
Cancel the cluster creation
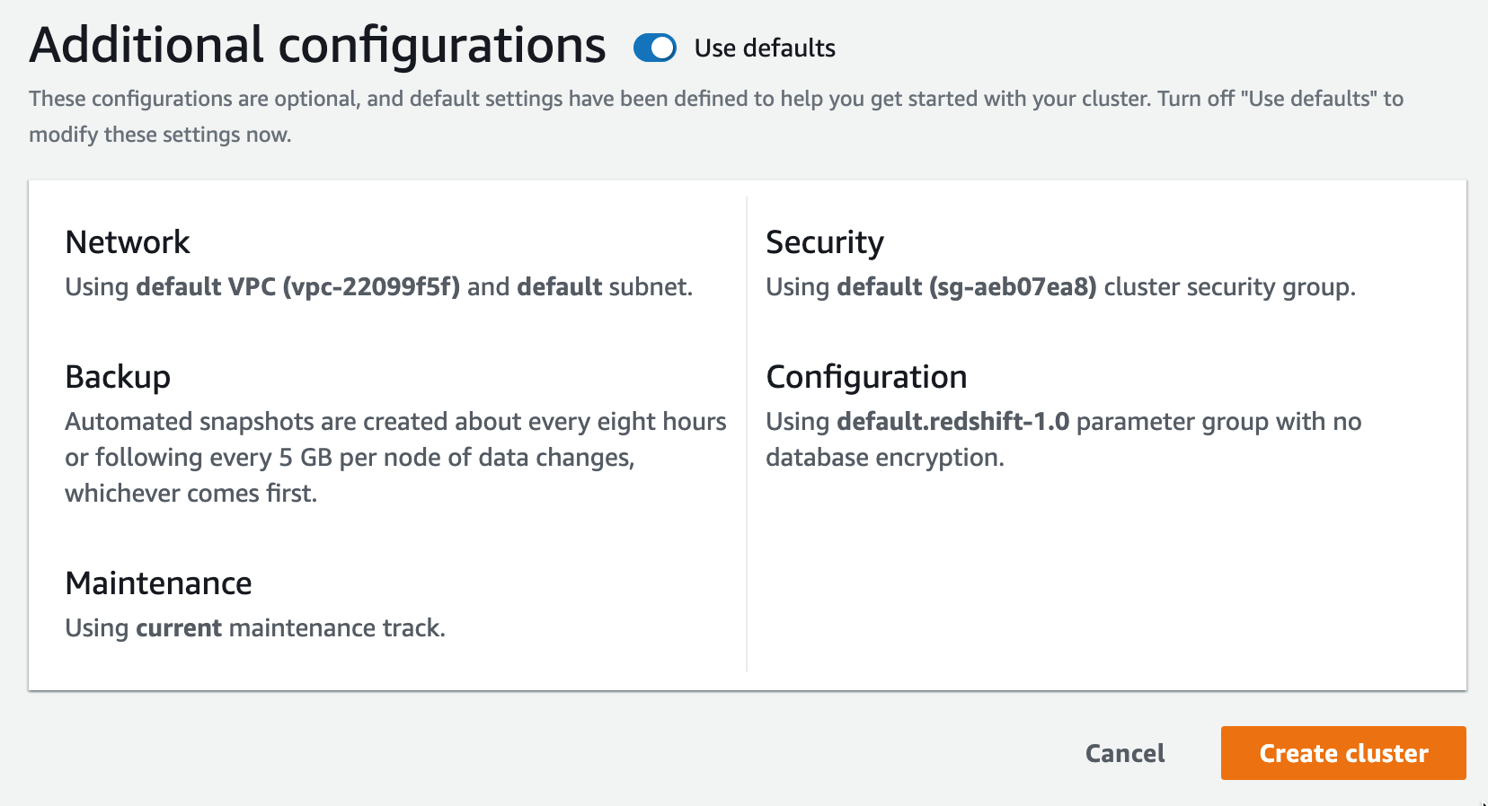pos(1125,753)
